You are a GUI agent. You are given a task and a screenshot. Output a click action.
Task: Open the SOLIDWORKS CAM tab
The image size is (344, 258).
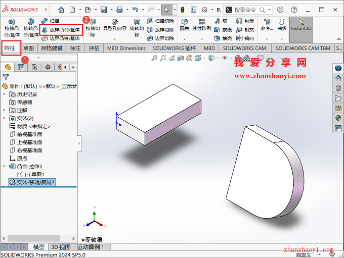click(x=244, y=48)
